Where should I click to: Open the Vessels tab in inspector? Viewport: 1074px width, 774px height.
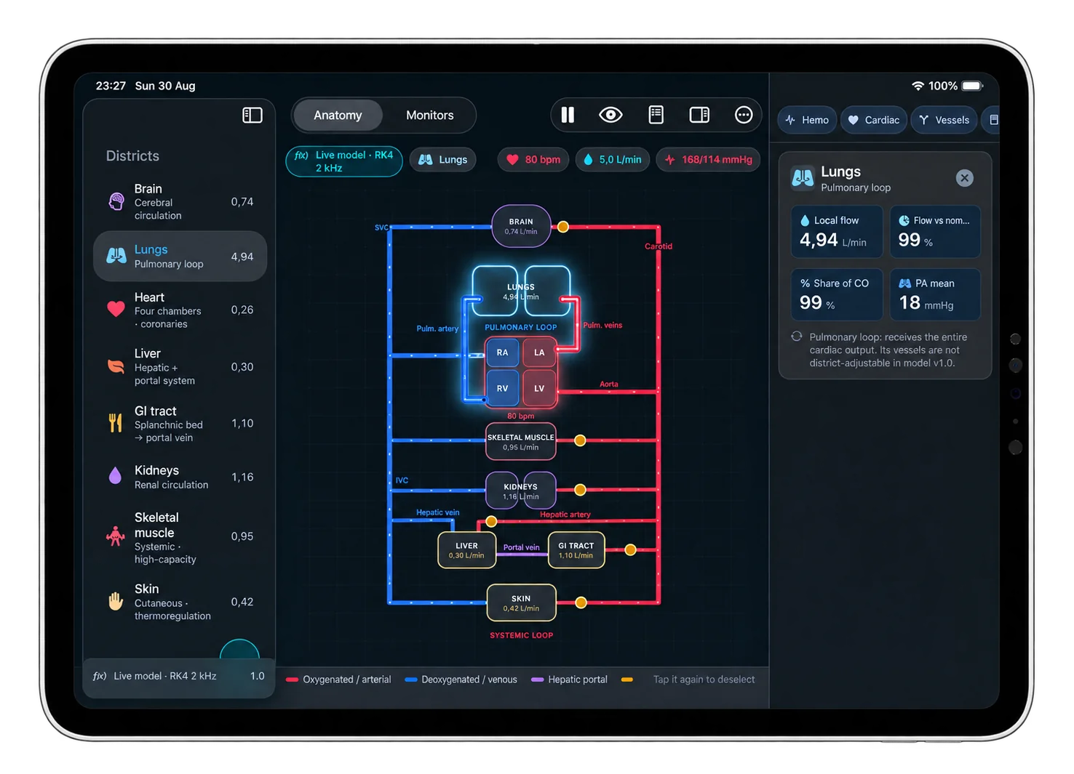point(944,120)
